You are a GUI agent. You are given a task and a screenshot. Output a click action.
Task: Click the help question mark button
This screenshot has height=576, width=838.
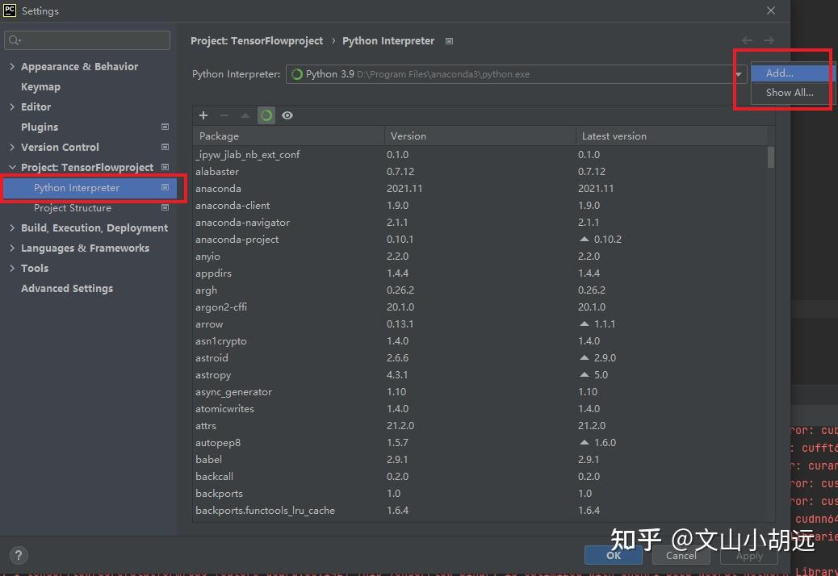pyautogui.click(x=19, y=555)
